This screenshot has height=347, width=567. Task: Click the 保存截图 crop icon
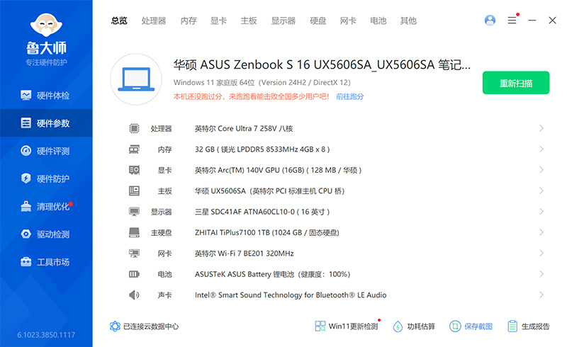(455, 326)
